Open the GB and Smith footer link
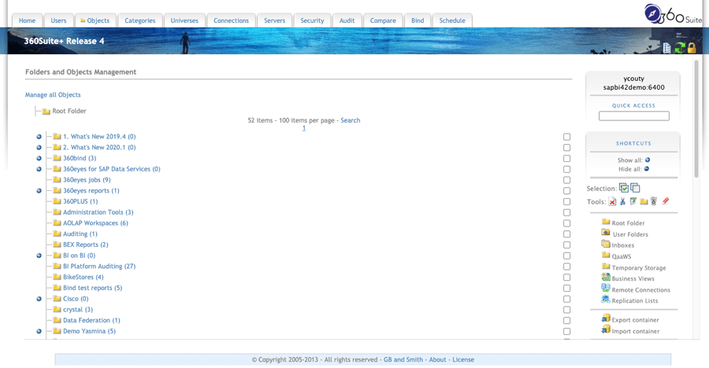 click(403, 359)
